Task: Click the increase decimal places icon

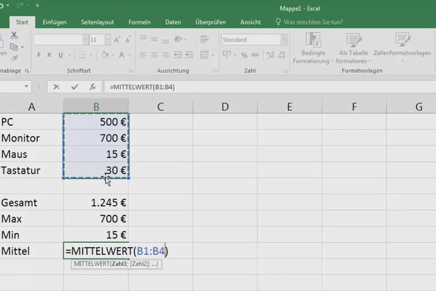Action: [x=270, y=55]
